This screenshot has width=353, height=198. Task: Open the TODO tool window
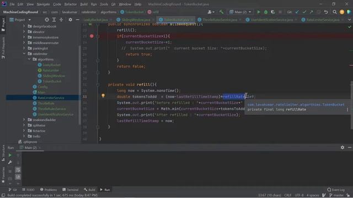click(28, 190)
